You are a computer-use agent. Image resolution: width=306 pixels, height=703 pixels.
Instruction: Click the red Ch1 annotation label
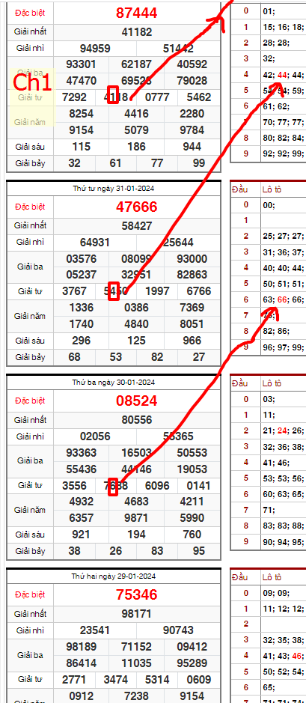[x=31, y=83]
